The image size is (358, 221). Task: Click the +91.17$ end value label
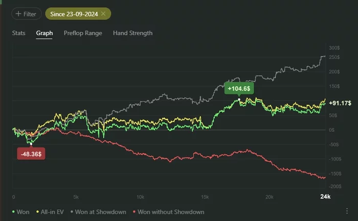[340, 103]
